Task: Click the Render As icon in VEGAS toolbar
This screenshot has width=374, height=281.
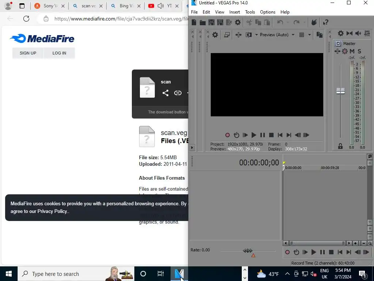Action: (229, 22)
